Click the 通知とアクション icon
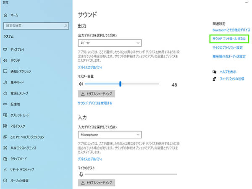This screenshot has width=252, height=189. tap(5, 71)
